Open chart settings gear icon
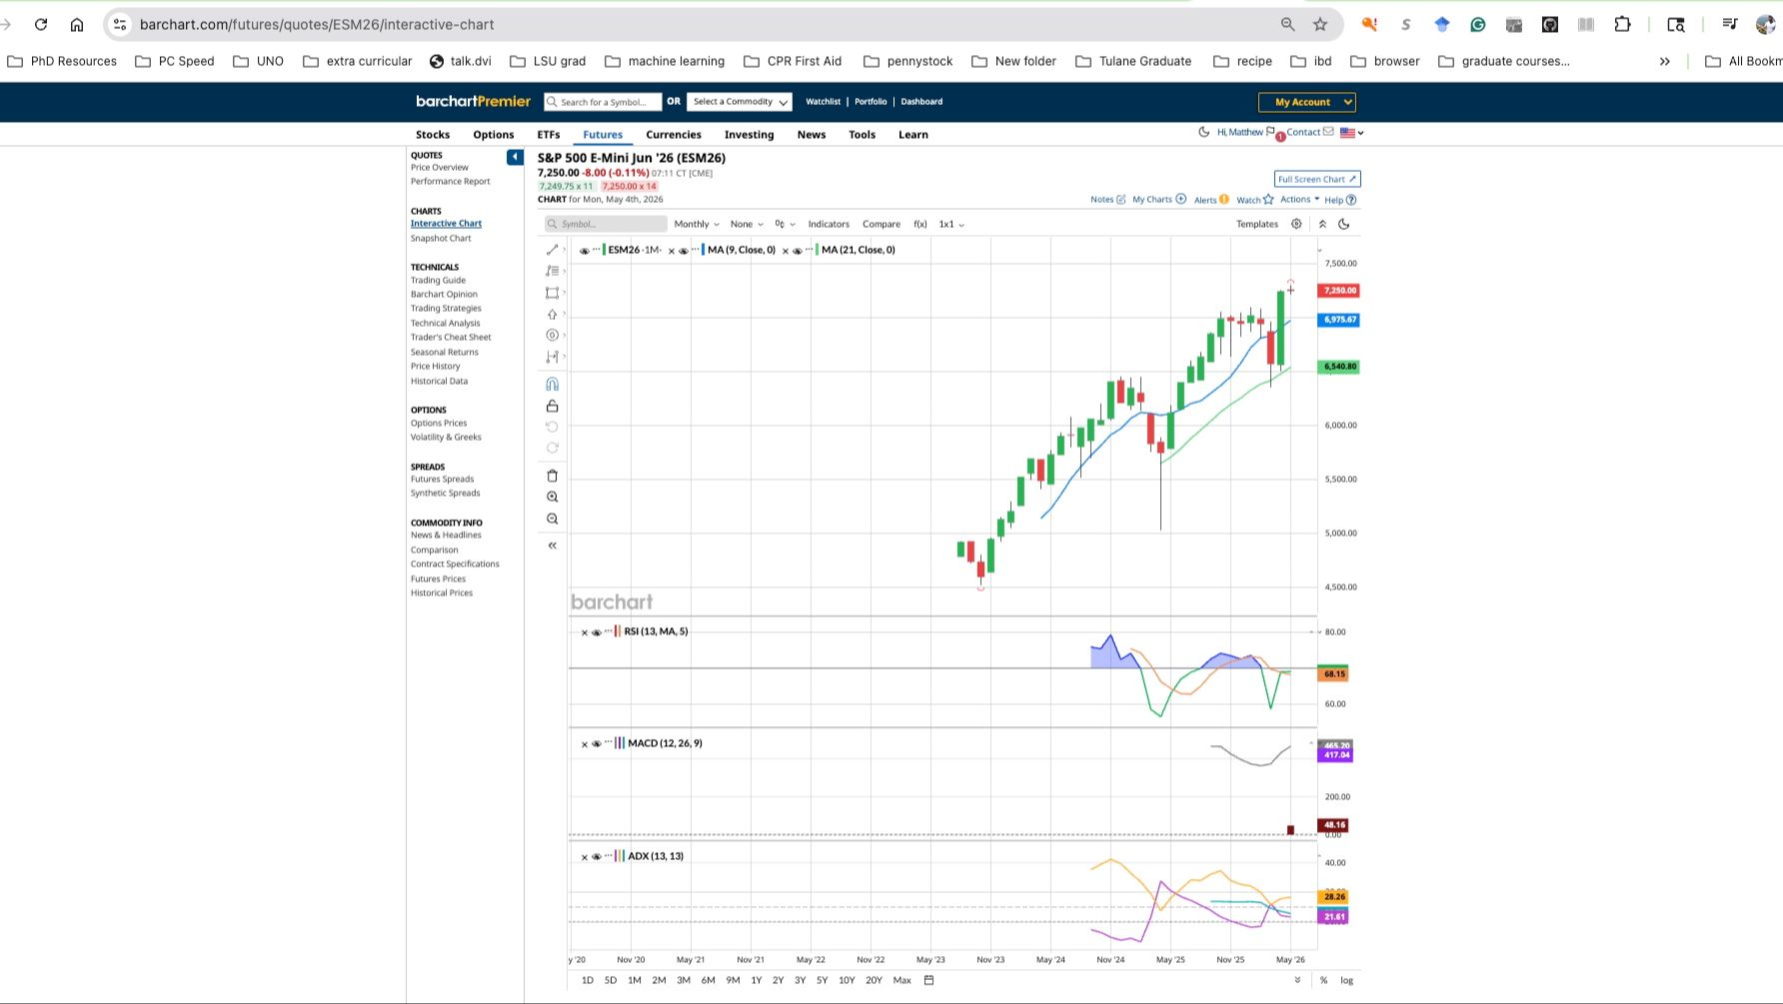This screenshot has height=1004, width=1783. click(1296, 224)
